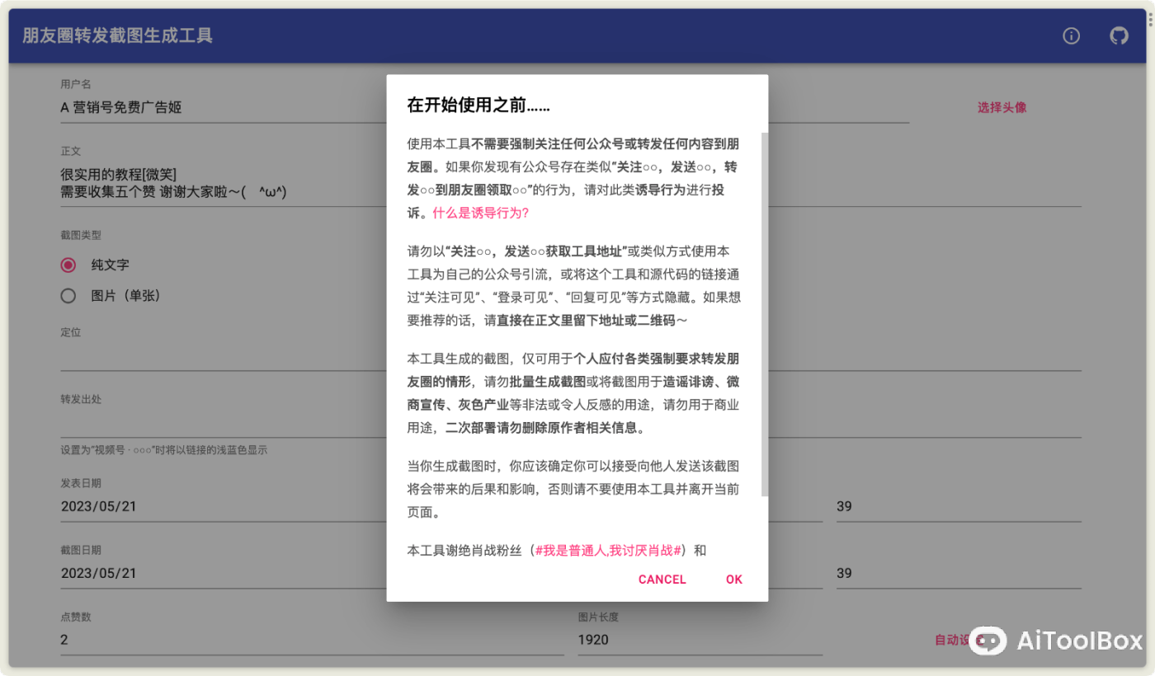Click the 截图日期 screenshot date field
The height and width of the screenshot is (676, 1155).
click(x=206, y=573)
